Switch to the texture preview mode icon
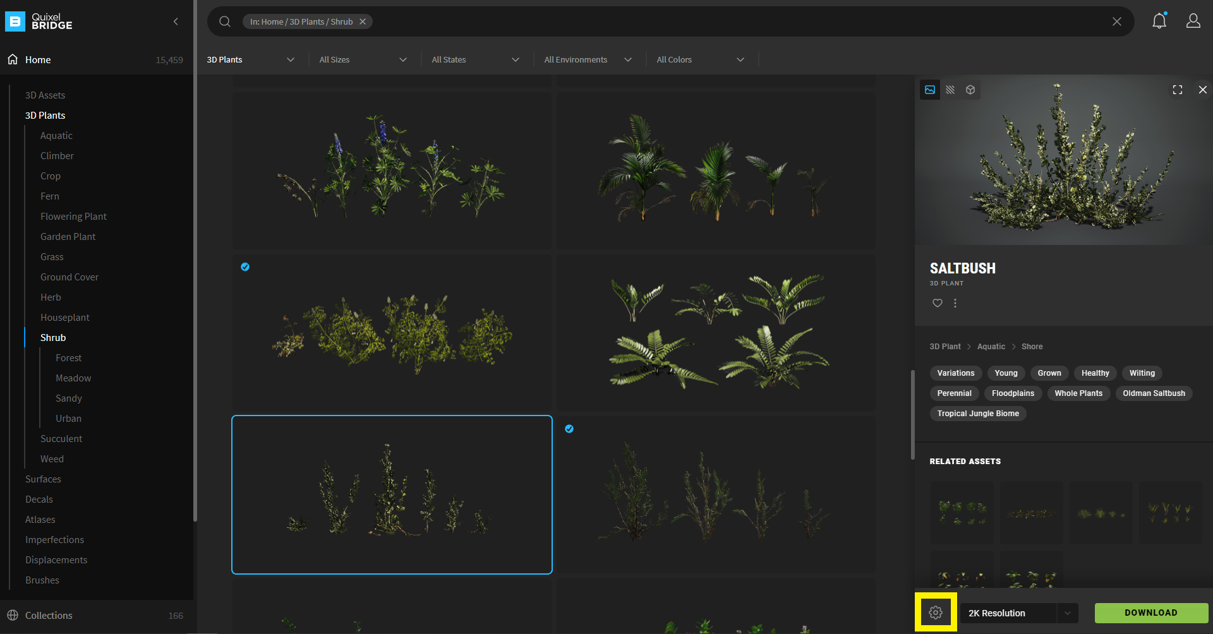 point(950,90)
